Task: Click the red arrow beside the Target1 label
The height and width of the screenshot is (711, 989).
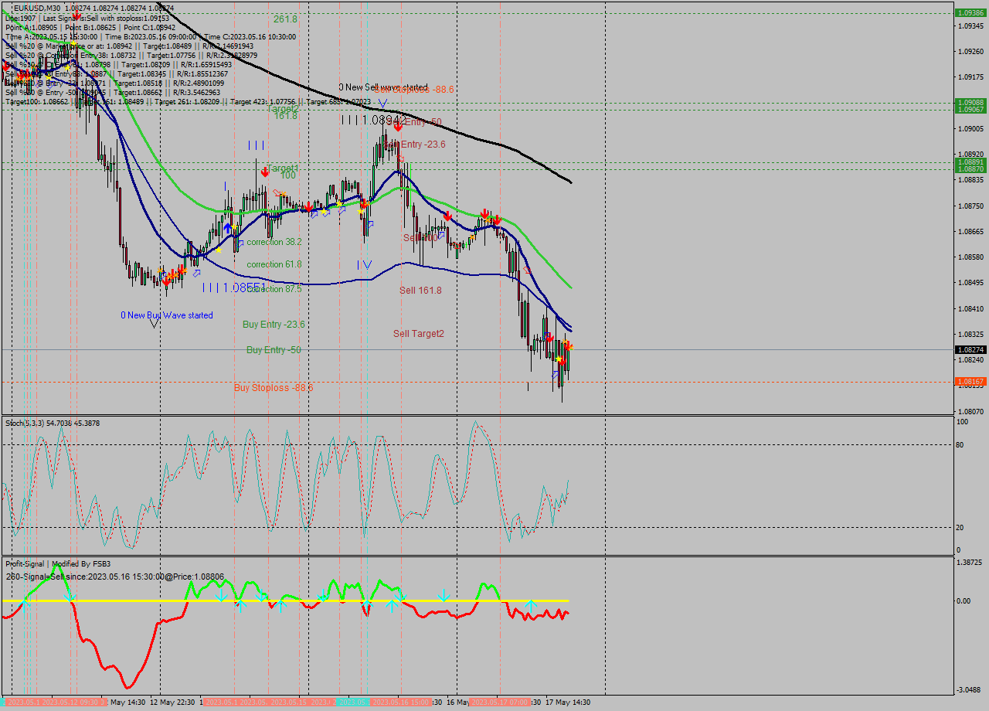Action: pos(265,172)
